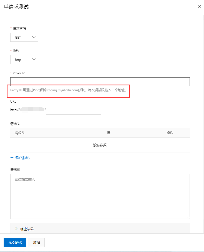Click the plus icon beside 添加请求头
The image size is (204, 252).
pos(12,158)
